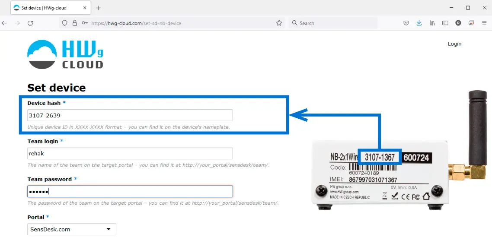Screen dimensions: 492x237
Task: Click the Team login label
Action: [43, 141]
